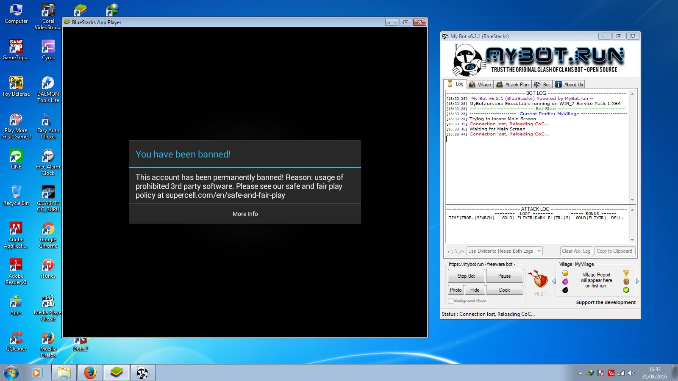
Task: Open the Free Alarm Clock shortcut
Action: pyautogui.click(x=48, y=162)
